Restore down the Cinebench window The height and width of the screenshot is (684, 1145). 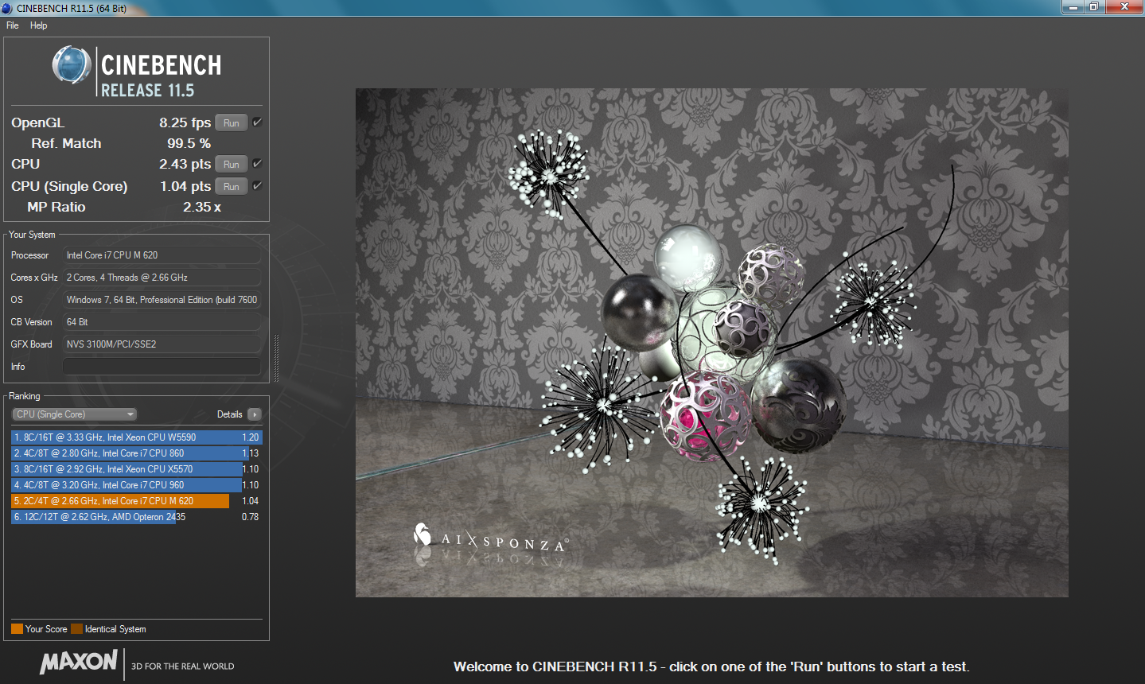1094,7
